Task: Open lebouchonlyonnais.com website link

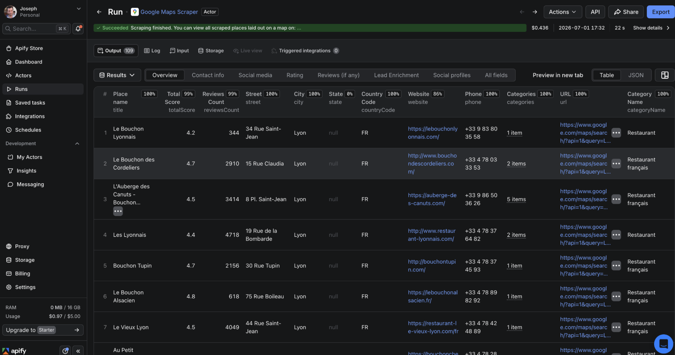Action: pos(433,133)
